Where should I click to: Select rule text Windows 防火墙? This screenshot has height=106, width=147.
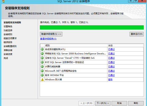(53, 79)
